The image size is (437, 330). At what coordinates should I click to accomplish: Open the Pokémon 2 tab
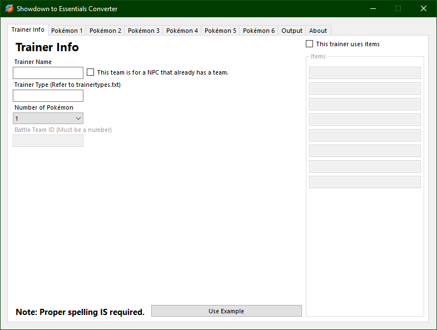pos(105,31)
